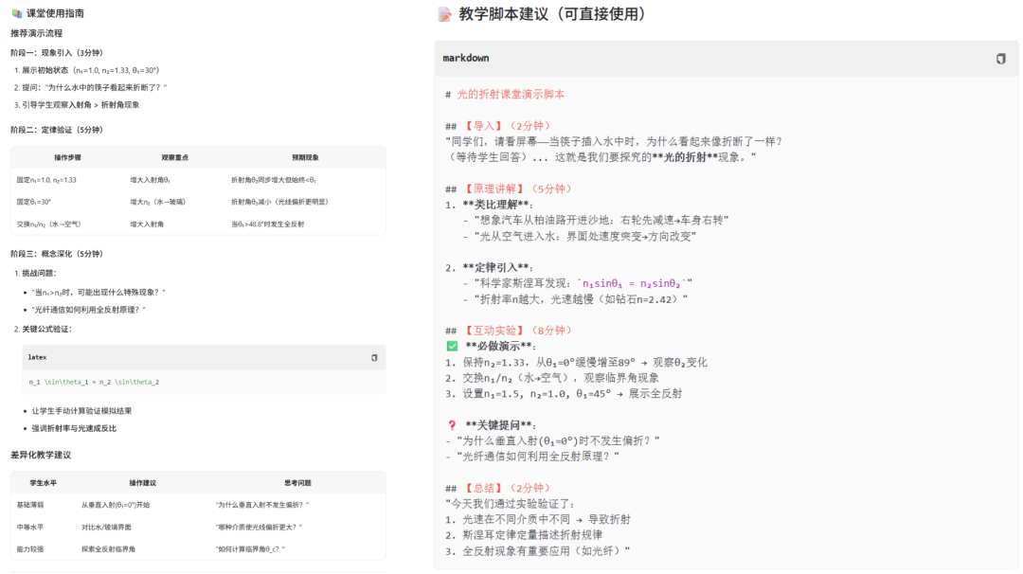Click the latex language label
This screenshot has height=574, width=1023.
point(37,358)
